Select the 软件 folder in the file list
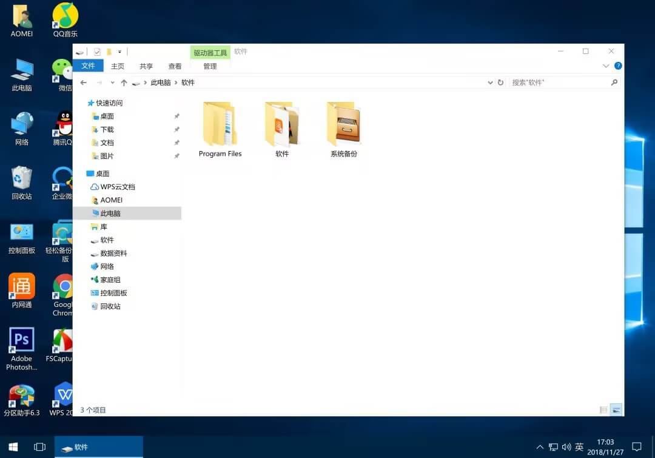This screenshot has width=655, height=458. 281,124
